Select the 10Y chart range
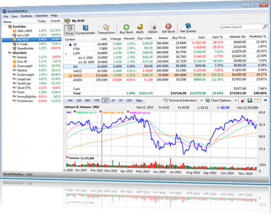Image resolution: width=271 pixels, height=214 pixels. point(129,100)
